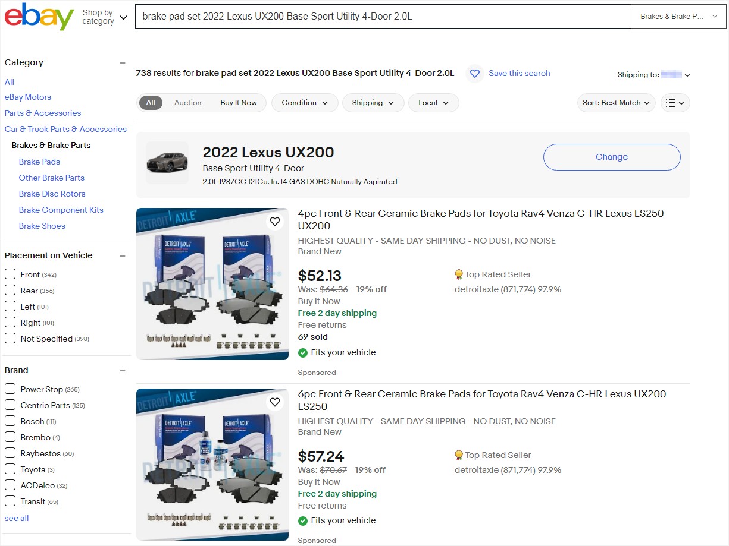Click the eBay logo

point(39,17)
